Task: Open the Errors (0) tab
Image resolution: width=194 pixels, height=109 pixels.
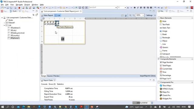Action: 52,84
